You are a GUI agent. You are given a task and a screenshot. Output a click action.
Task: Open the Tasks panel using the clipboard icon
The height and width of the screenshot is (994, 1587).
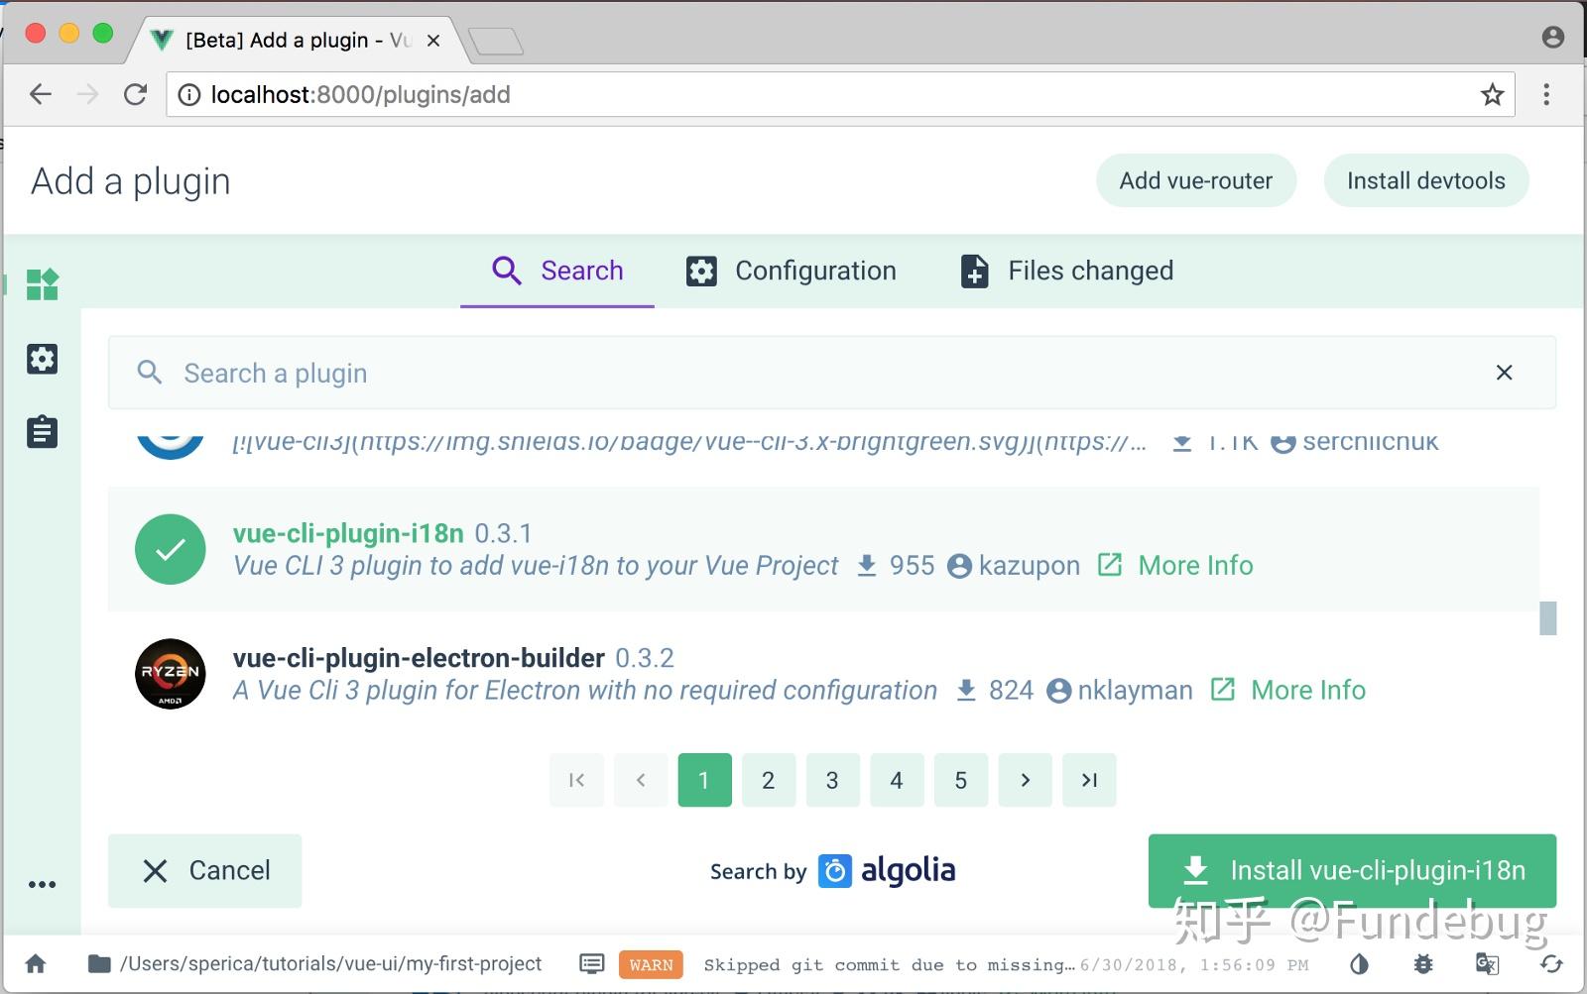tap(42, 432)
